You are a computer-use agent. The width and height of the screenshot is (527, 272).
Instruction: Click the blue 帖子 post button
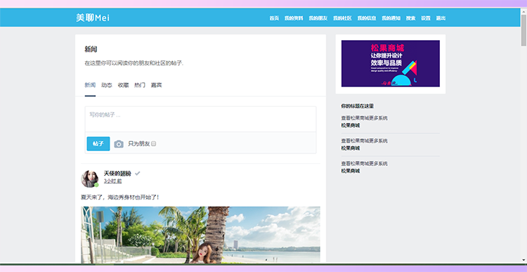point(98,143)
